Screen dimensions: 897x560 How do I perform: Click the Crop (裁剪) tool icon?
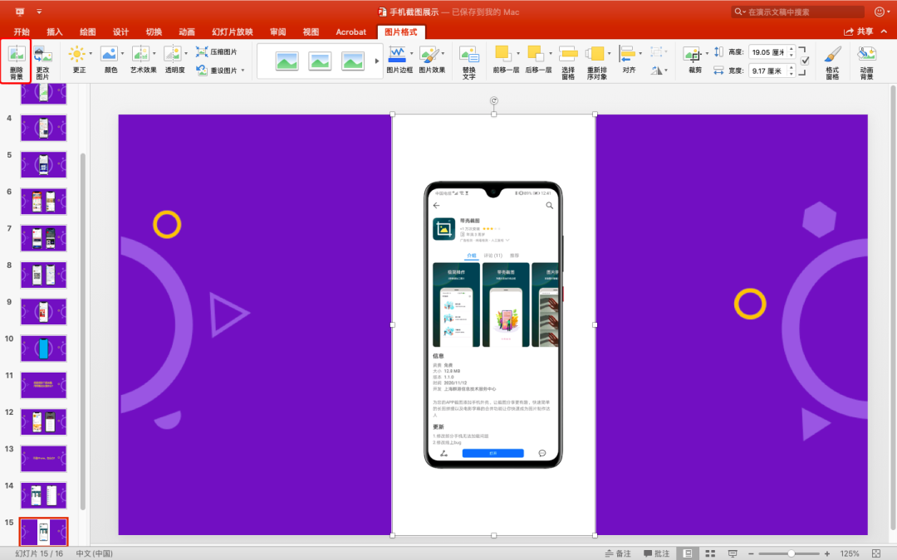pos(693,55)
